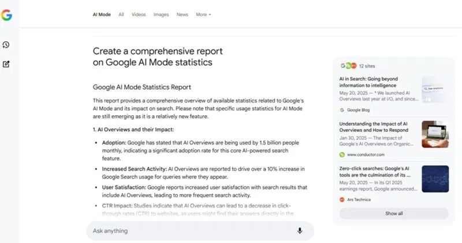The image size is (462, 243).
Task: Select the Images tab
Action: [161, 14]
